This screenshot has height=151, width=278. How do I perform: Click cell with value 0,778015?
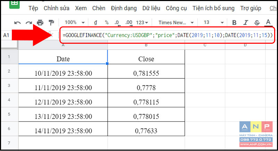click(146, 114)
